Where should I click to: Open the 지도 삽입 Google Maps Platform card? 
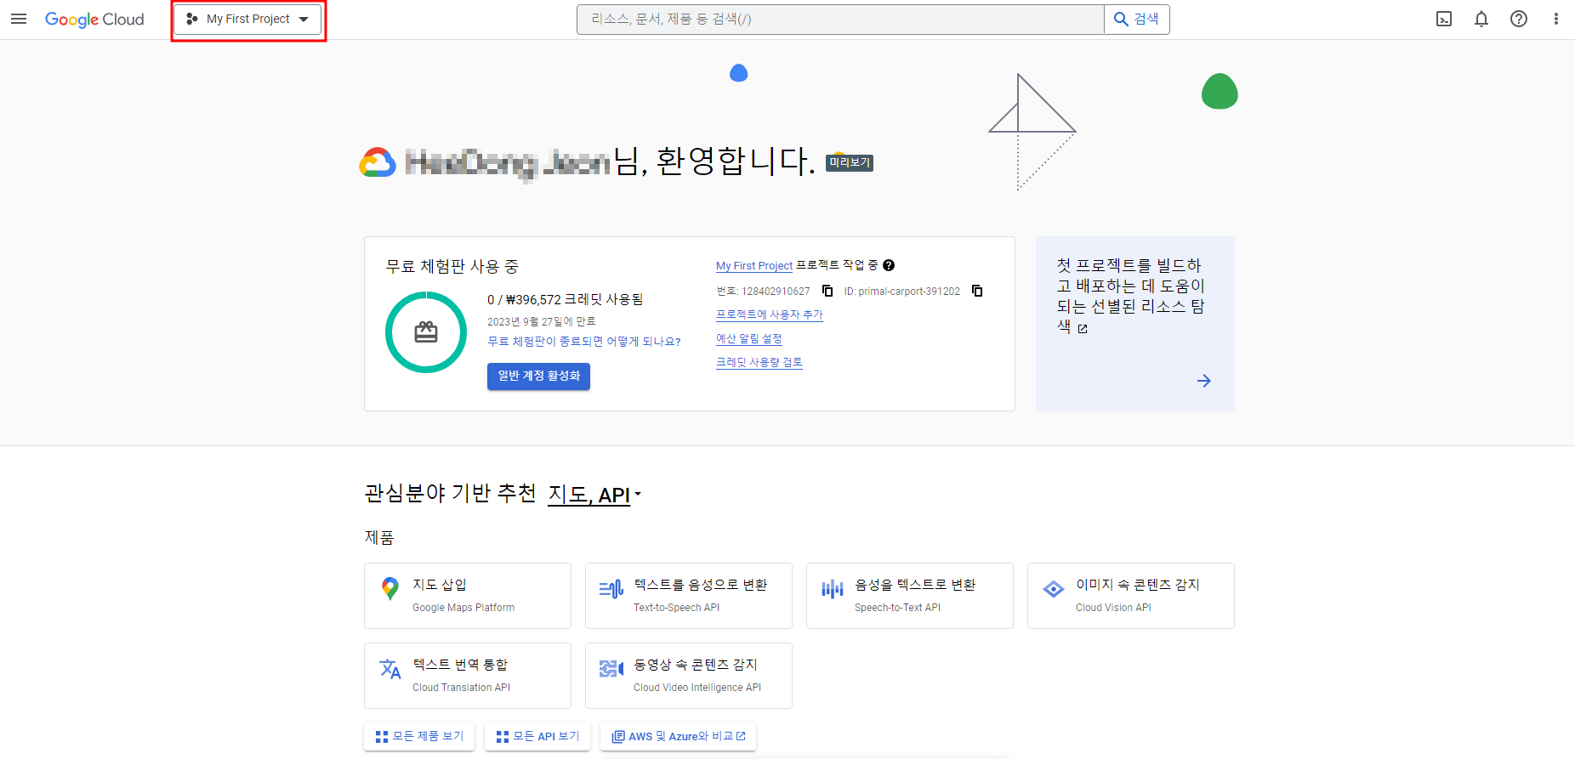tap(468, 596)
